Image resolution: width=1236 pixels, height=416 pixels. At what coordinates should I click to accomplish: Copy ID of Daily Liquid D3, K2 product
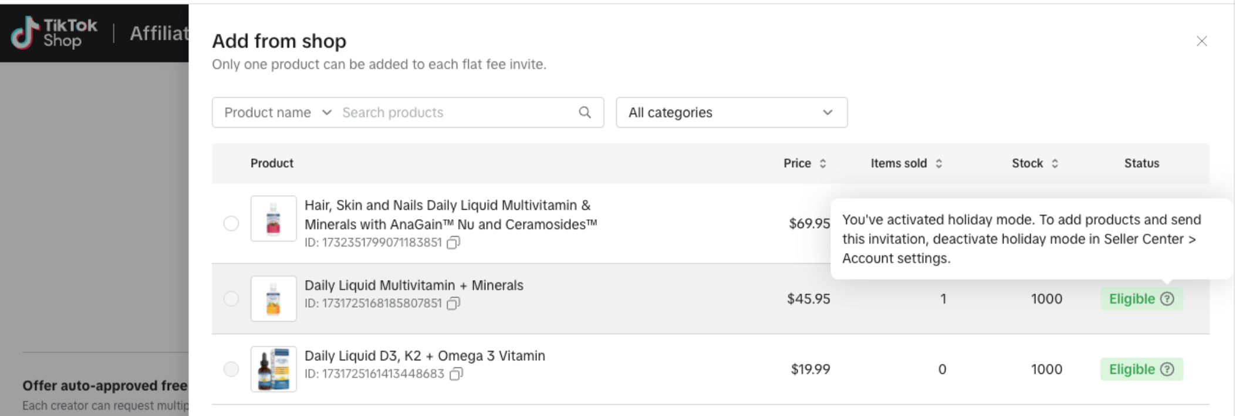(x=456, y=374)
